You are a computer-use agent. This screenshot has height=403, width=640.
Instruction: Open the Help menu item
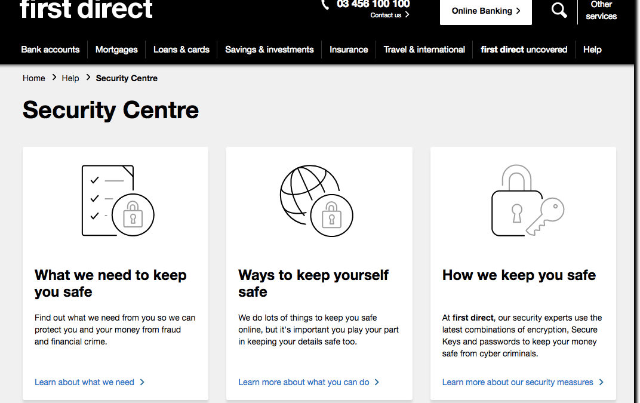[592, 50]
